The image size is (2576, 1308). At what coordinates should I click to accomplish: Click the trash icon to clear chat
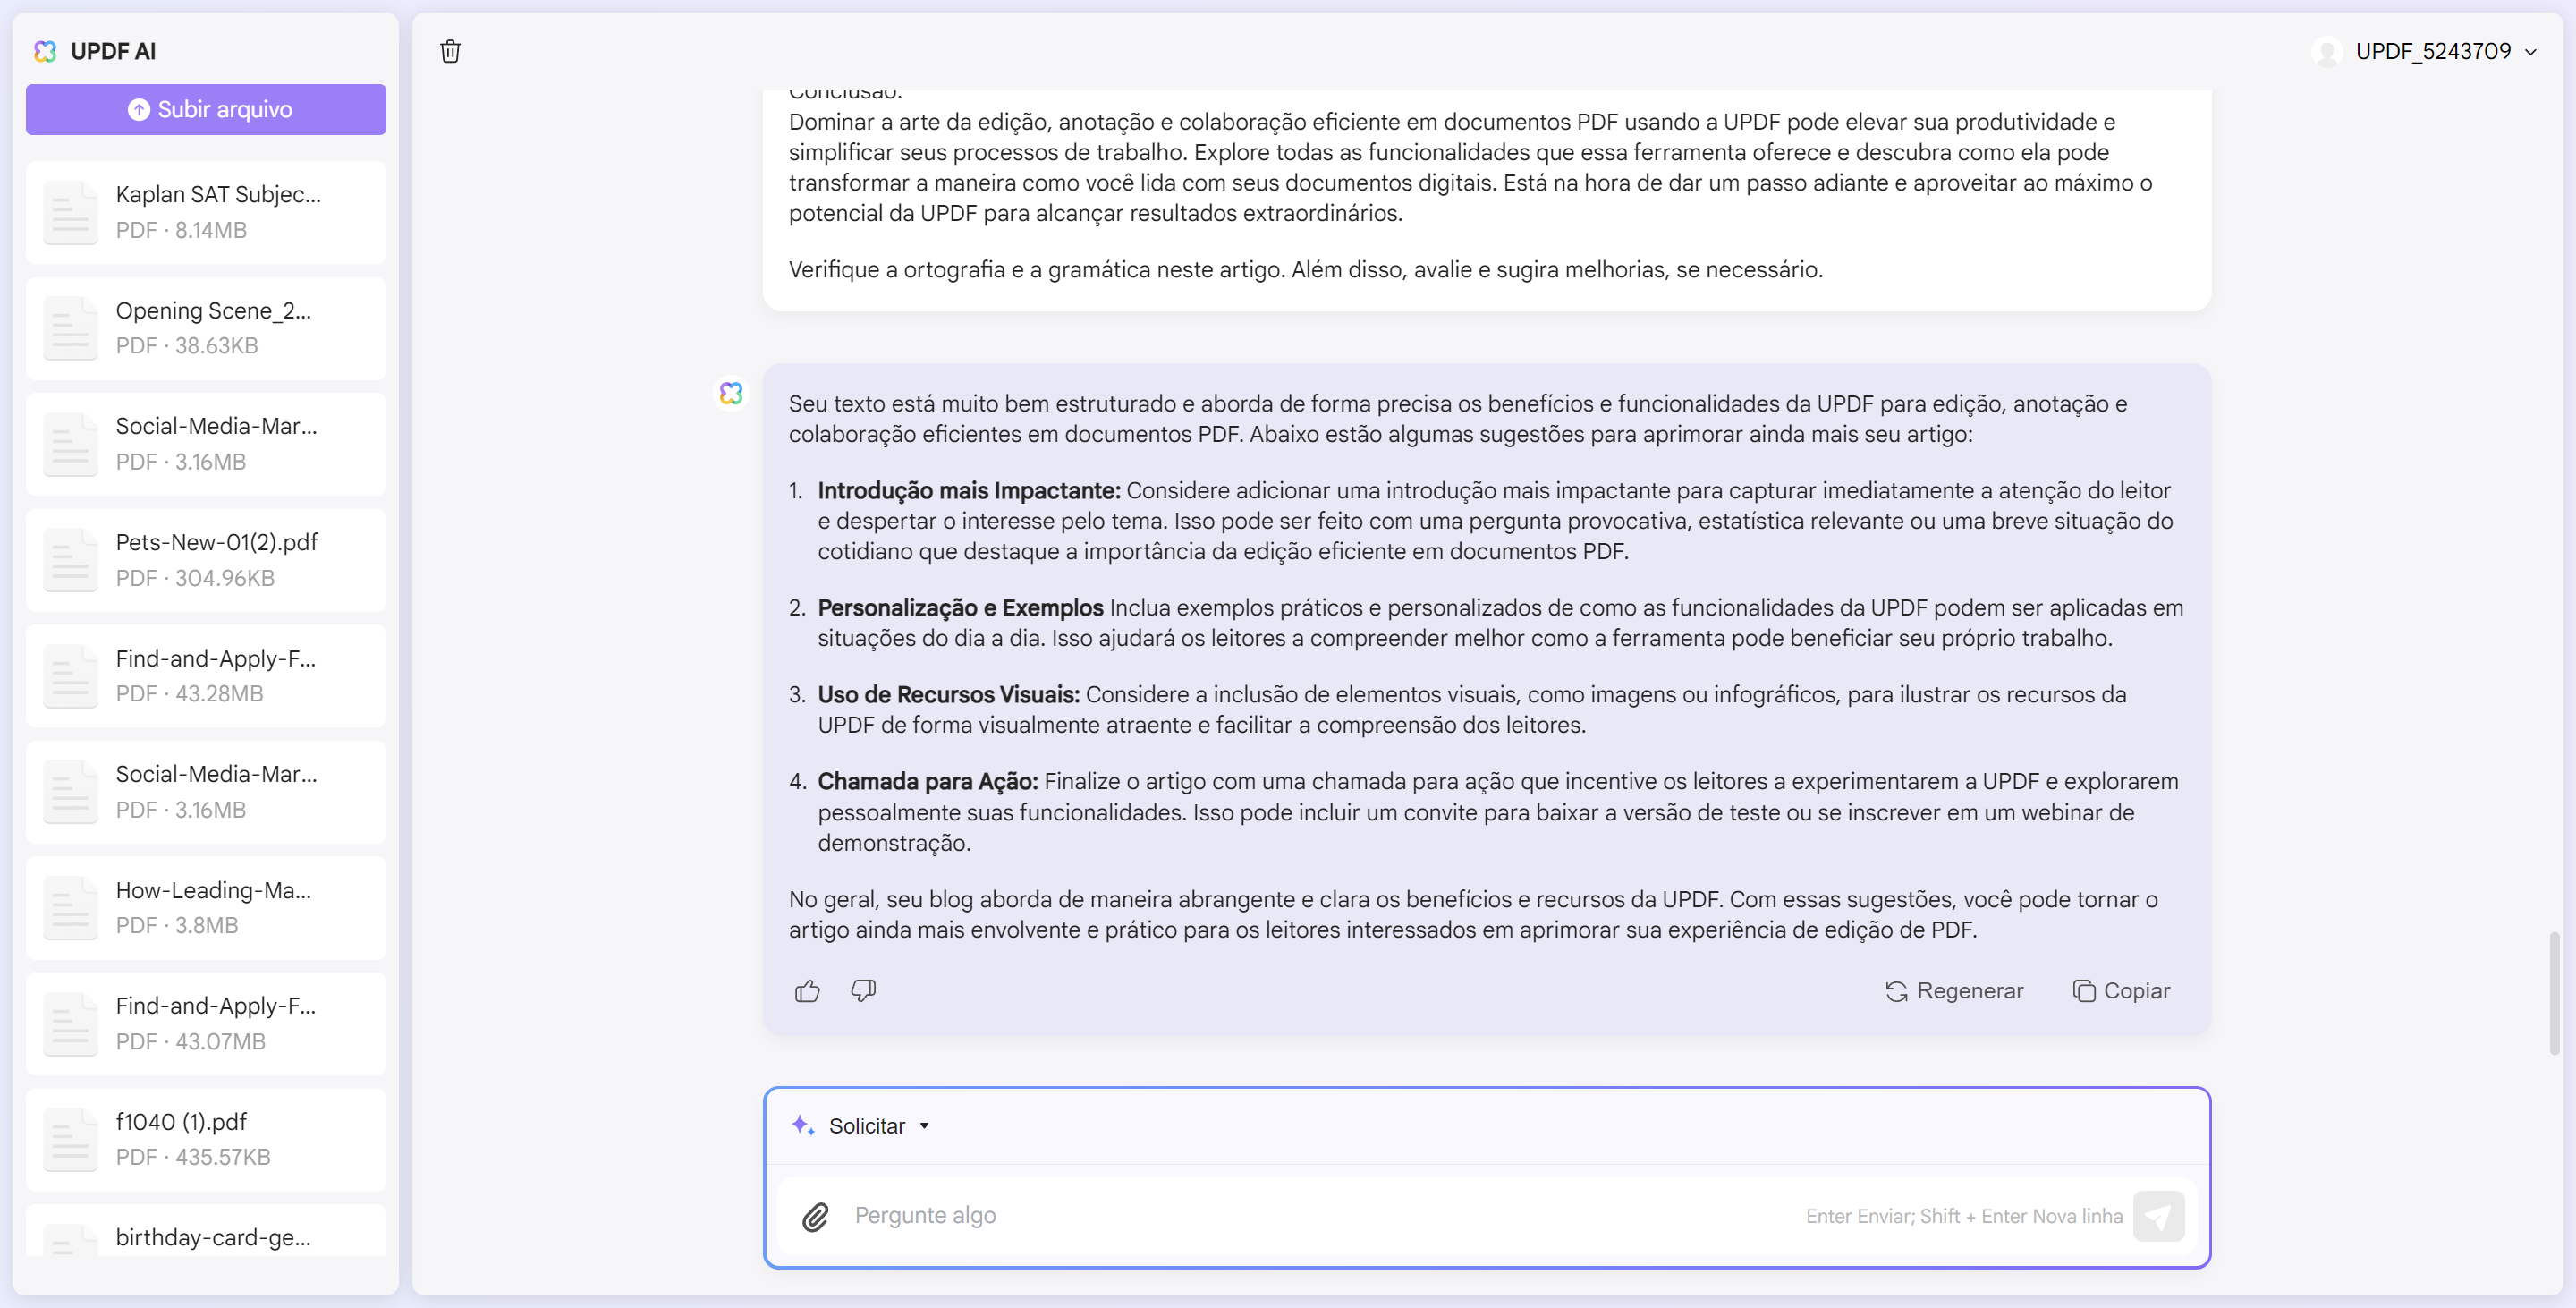click(450, 51)
